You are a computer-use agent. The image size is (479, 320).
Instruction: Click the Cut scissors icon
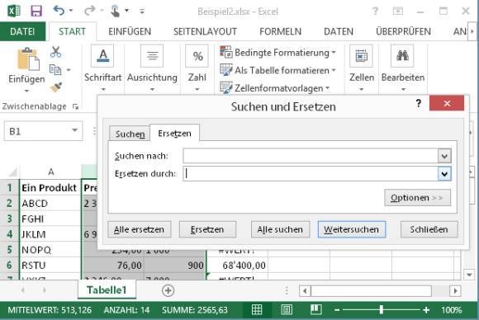pos(55,52)
